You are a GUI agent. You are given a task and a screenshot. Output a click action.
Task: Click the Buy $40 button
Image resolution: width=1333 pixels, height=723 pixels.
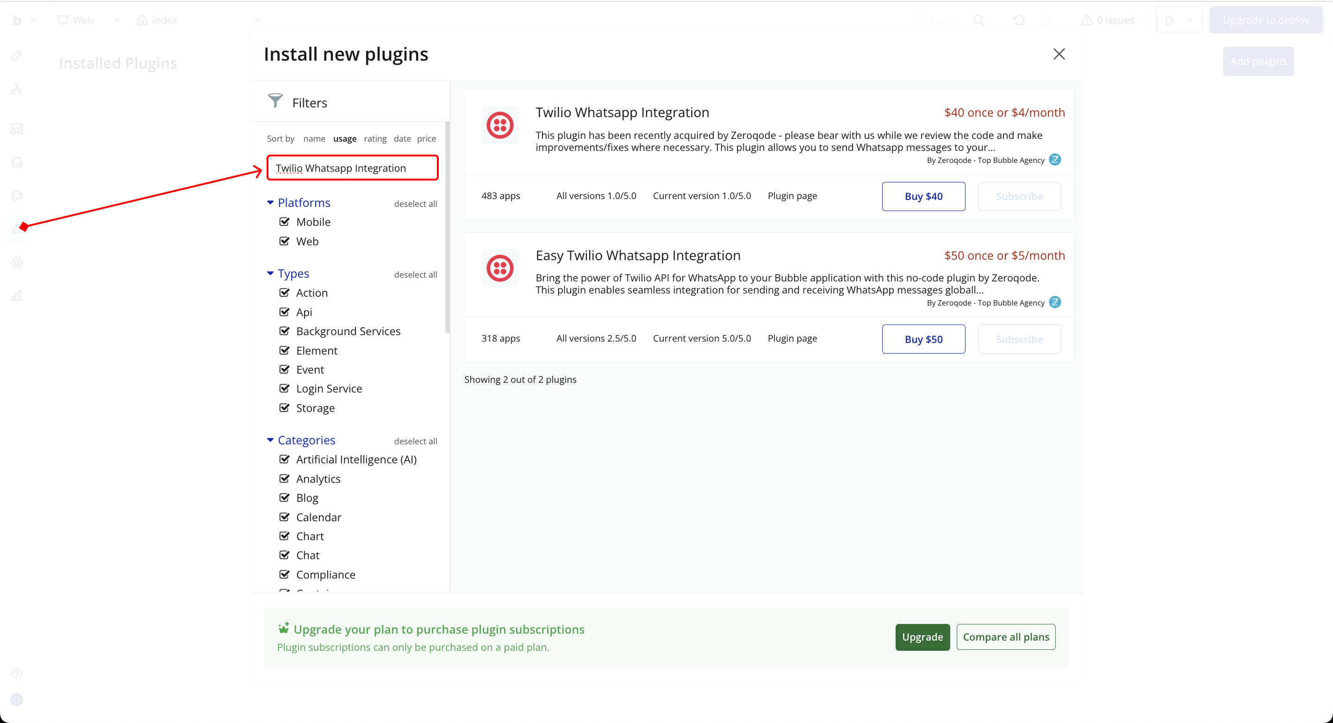[x=923, y=197]
